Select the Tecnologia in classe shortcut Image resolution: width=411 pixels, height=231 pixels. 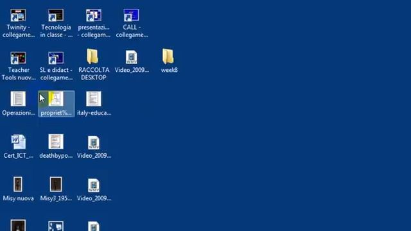click(x=56, y=15)
